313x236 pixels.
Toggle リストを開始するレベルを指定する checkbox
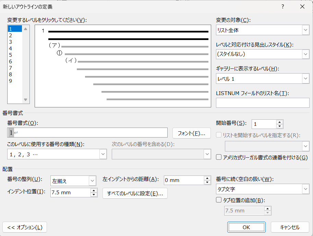(219, 135)
